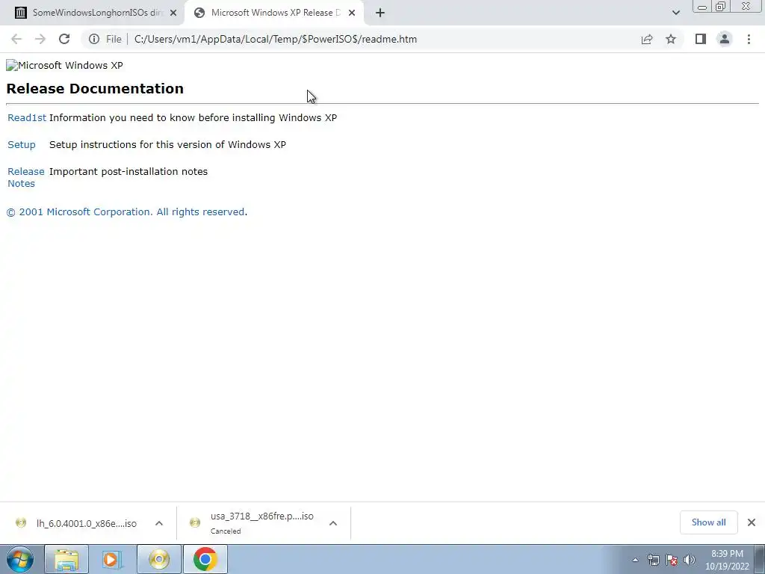This screenshot has width=765, height=574.
Task: Open the Action Center flag icon
Action: coord(672,560)
